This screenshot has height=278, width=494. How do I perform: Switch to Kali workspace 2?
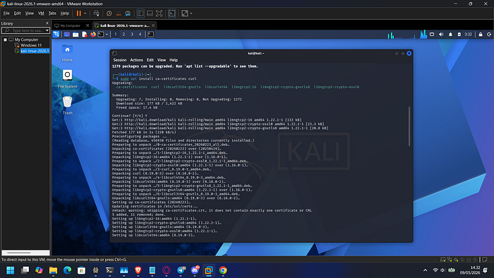pyautogui.click(x=123, y=35)
